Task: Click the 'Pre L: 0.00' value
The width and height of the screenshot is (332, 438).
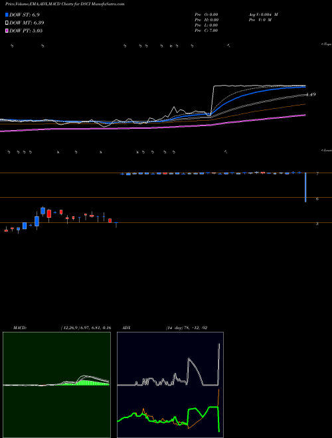Action: tap(207, 25)
